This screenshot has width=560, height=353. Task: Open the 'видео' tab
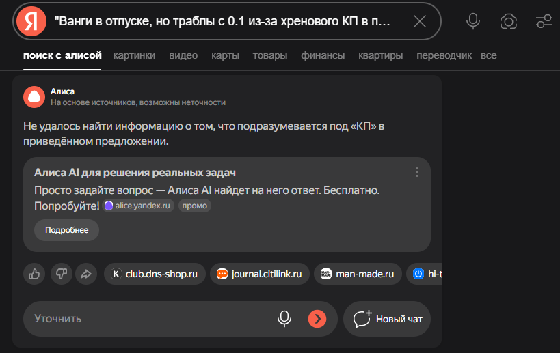[183, 55]
